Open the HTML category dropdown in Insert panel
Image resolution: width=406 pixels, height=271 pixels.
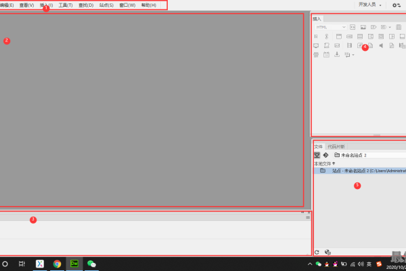(x=331, y=27)
